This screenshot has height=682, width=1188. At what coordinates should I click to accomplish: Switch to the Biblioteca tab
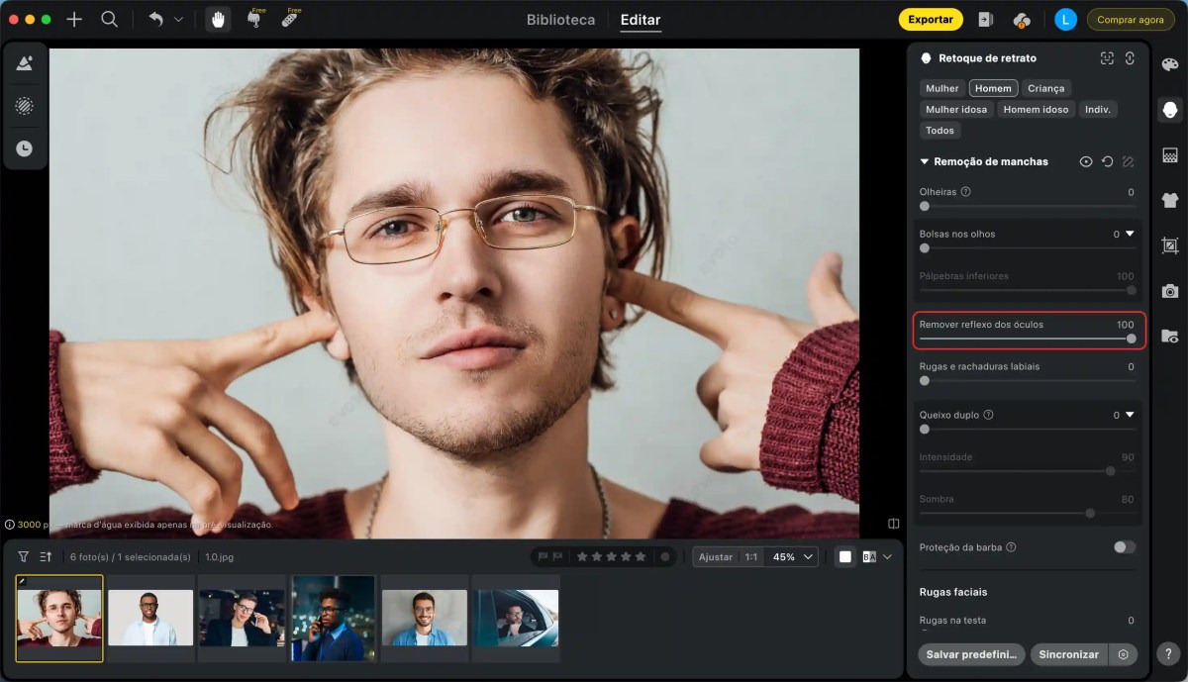(560, 20)
